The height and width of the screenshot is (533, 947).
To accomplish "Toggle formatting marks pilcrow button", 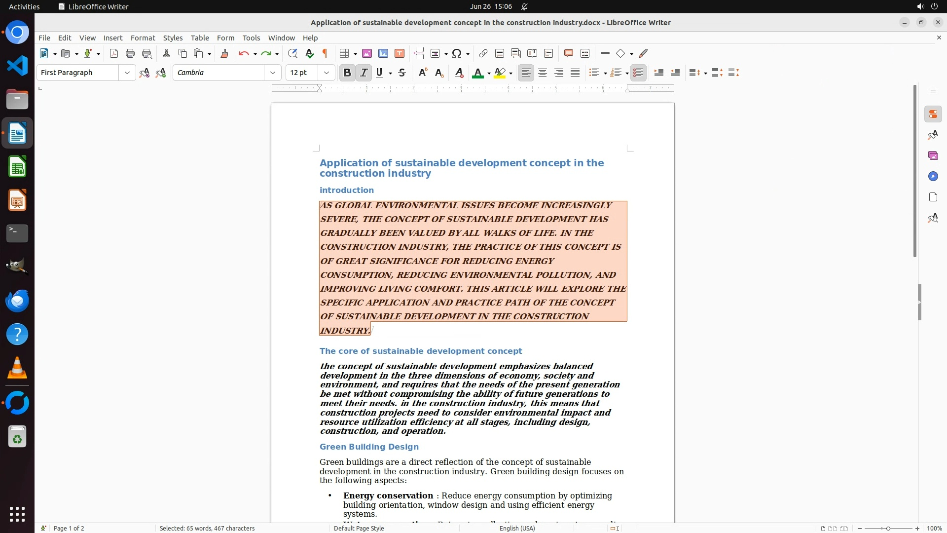I will point(325,54).
